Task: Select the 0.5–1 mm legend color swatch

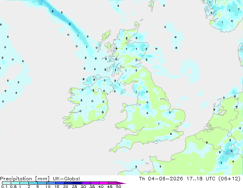Action: click(15, 183)
